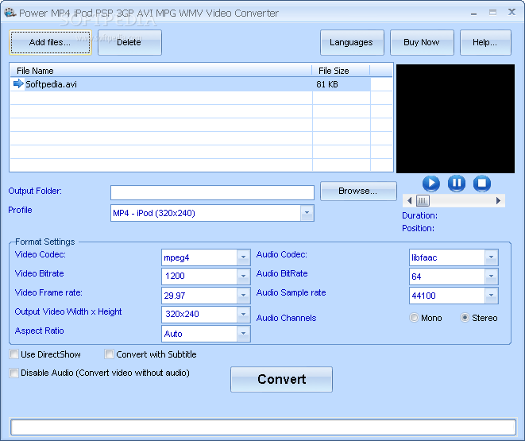Click the seek bar left arrow
Viewport: 525px width, 441px height.
tap(409, 200)
